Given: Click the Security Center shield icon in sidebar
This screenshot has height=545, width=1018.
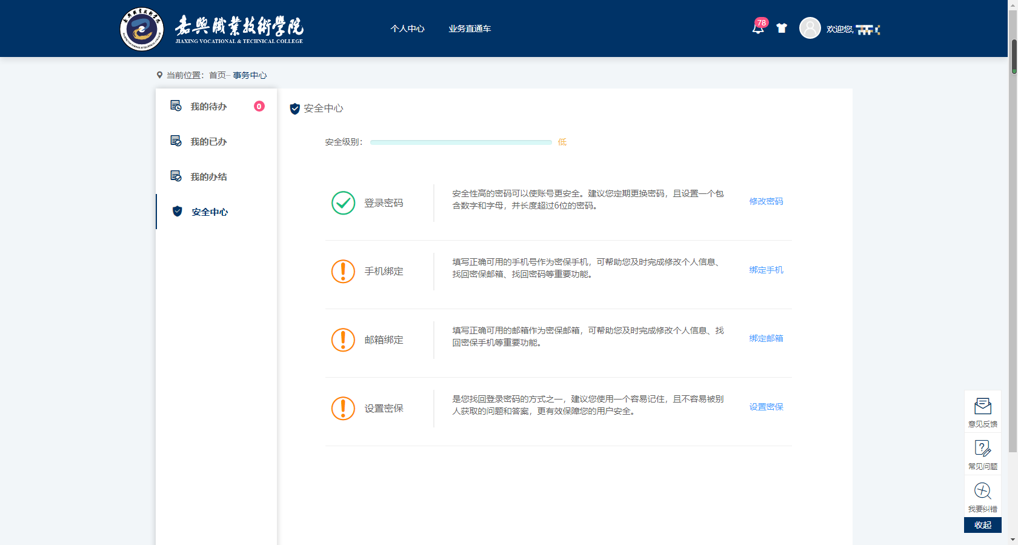Looking at the screenshot, I should tap(178, 212).
